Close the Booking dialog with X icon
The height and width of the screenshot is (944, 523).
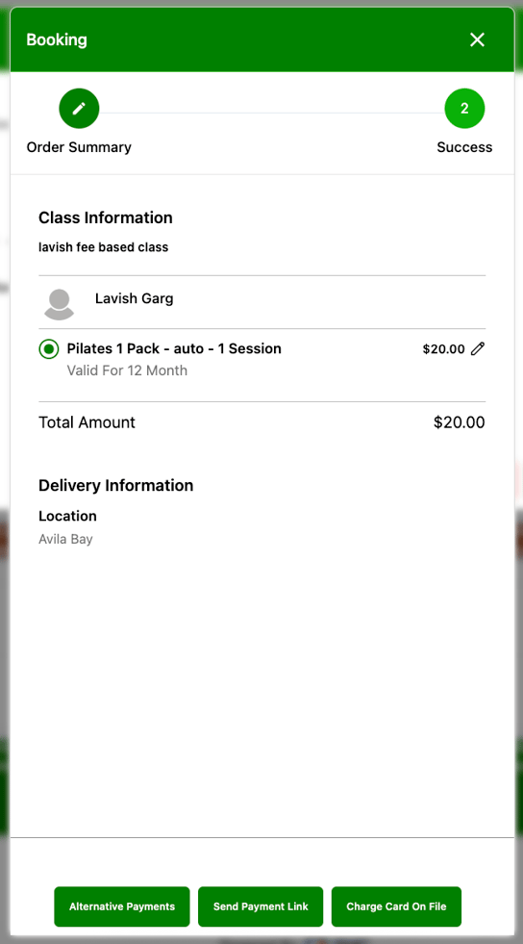[477, 39]
